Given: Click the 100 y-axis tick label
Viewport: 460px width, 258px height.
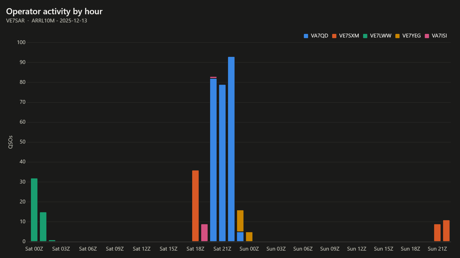Looking at the screenshot, I should coord(21,42).
